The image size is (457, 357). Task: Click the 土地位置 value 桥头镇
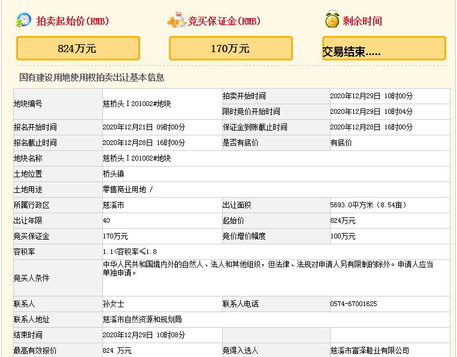pyautogui.click(x=114, y=174)
